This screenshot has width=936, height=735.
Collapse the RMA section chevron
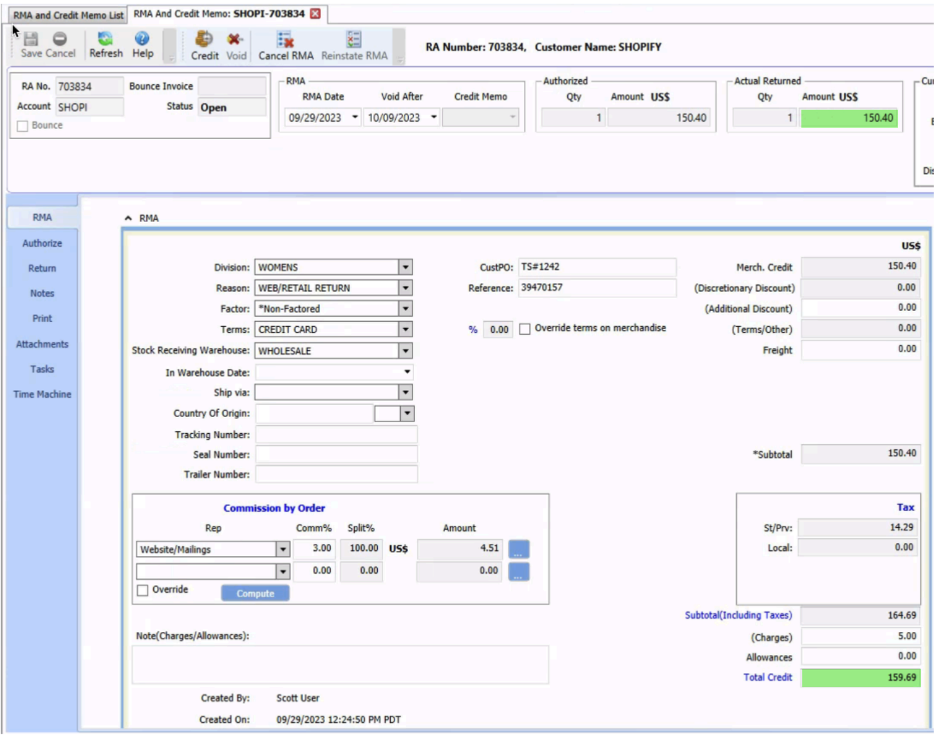128,218
